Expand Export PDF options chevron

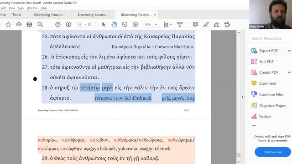[289, 51]
